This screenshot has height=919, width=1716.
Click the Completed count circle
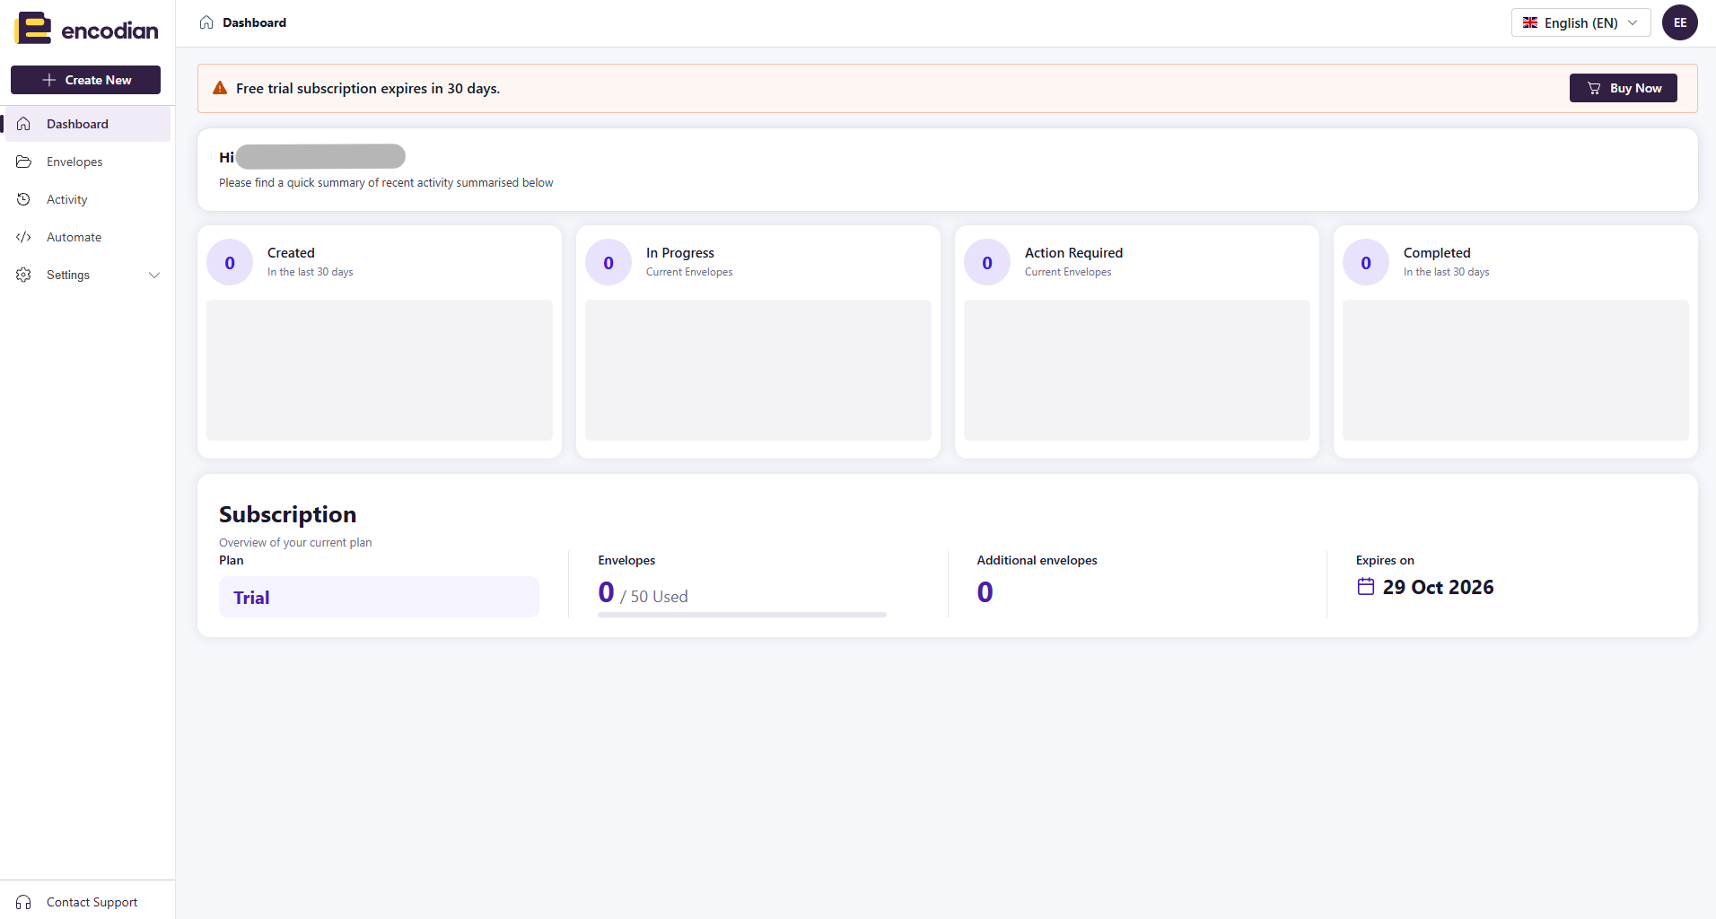[1366, 262]
